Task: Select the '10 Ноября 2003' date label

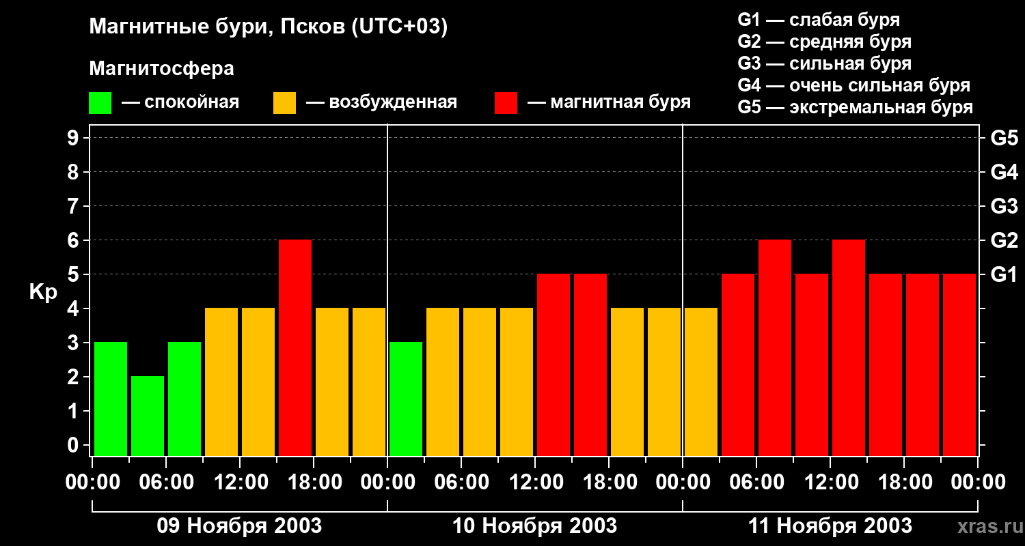Action: (534, 526)
